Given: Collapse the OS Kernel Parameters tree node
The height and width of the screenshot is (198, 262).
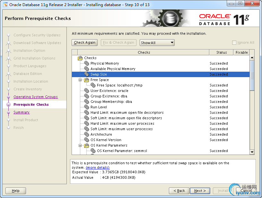Looking at the screenshot, I should pyautogui.click(x=80, y=145).
